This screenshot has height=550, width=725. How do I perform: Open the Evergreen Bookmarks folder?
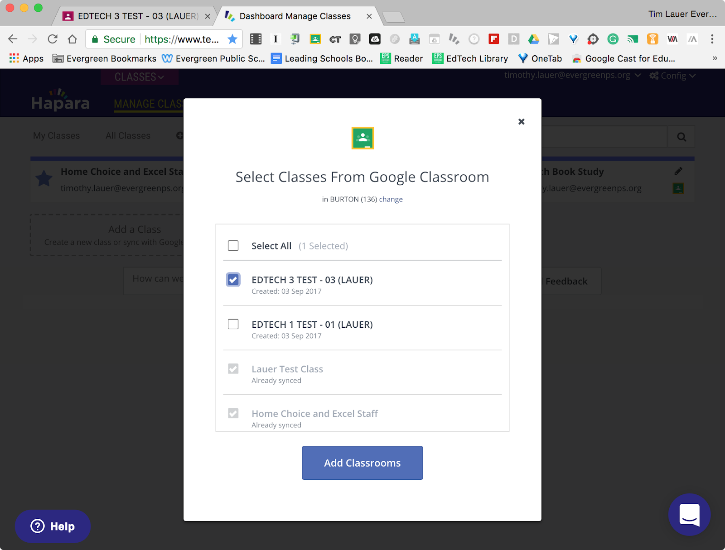105,58
